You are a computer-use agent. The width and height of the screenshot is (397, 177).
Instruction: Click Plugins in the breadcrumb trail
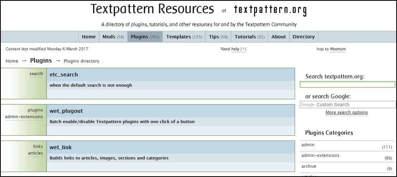[x=41, y=61]
